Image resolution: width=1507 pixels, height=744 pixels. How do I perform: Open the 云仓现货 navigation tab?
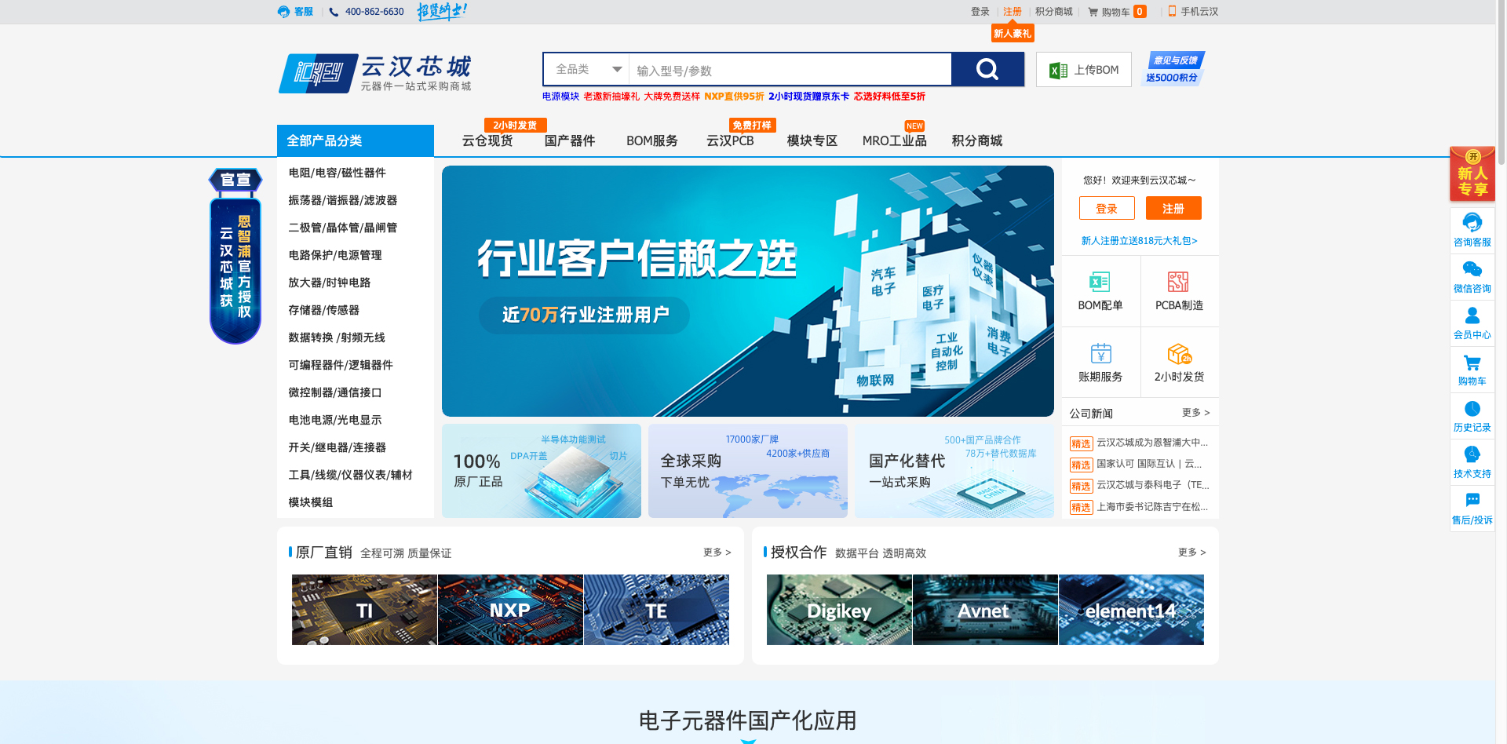487,140
